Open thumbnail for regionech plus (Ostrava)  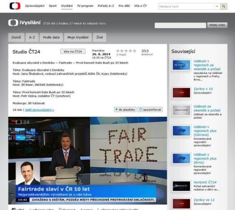point(181,131)
